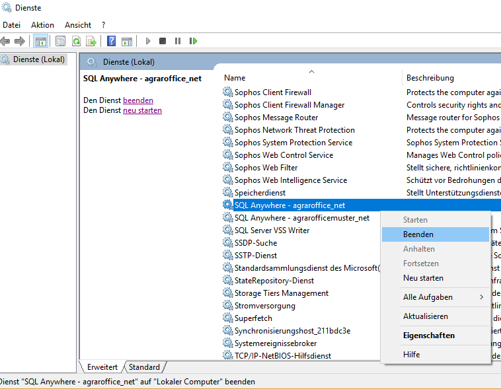Select Dienste (Lokal) in the left tree
501x389 pixels.
[39, 59]
